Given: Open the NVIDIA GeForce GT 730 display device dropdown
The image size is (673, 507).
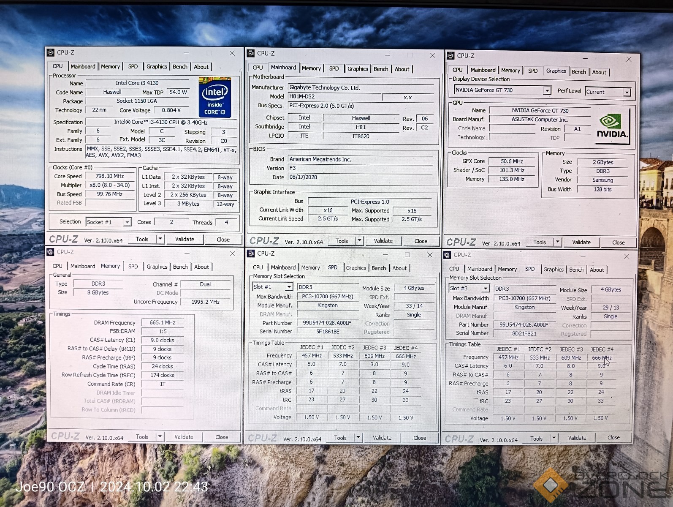Looking at the screenshot, I should 547,90.
